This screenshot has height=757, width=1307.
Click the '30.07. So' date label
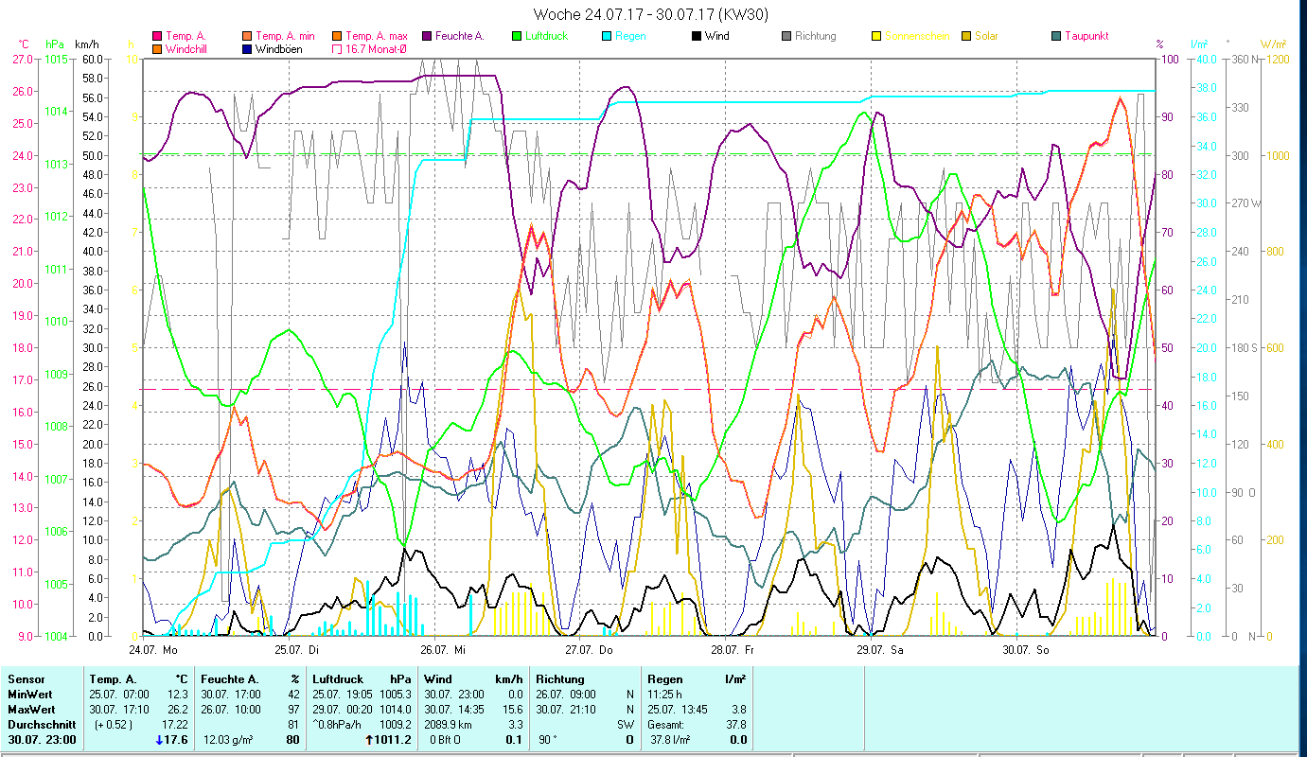(x=1025, y=650)
